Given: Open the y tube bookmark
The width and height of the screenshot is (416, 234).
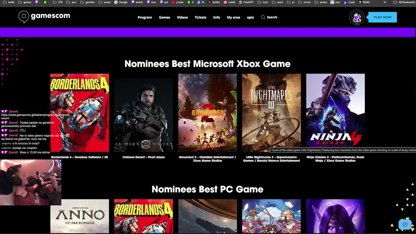Looking at the screenshot, I should tap(177, 2).
